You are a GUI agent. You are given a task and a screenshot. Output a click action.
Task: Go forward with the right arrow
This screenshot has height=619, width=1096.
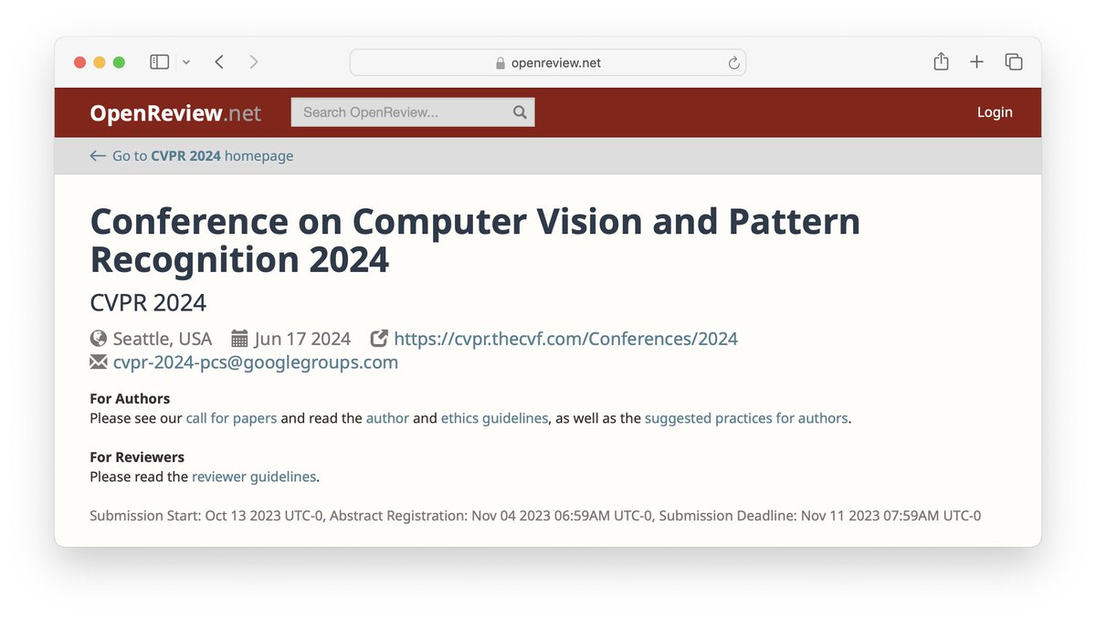[254, 62]
